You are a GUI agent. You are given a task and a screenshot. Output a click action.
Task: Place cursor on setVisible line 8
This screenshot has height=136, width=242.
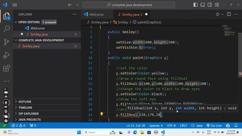pos(136,48)
